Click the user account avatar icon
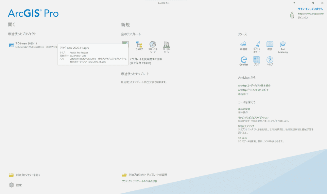Screen dimensions: 327x194 [292, 15]
